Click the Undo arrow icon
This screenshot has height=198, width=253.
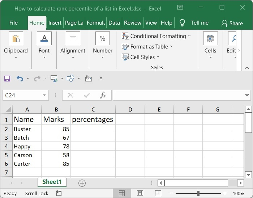point(20,78)
